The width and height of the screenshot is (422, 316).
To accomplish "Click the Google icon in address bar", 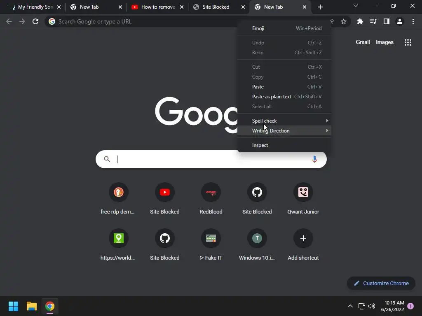I will (x=52, y=21).
